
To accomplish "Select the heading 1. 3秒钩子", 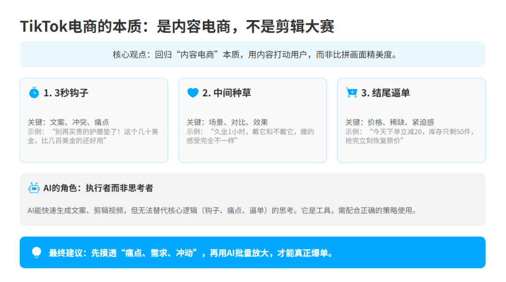I will (x=66, y=93).
